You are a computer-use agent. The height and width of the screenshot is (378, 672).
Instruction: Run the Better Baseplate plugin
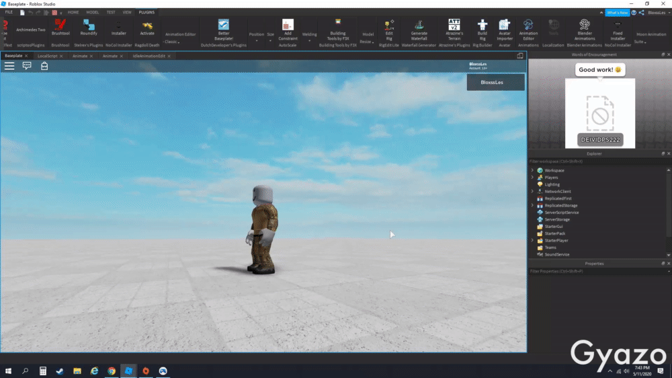[223, 29]
